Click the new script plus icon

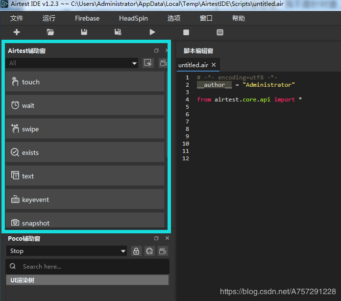click(17, 32)
